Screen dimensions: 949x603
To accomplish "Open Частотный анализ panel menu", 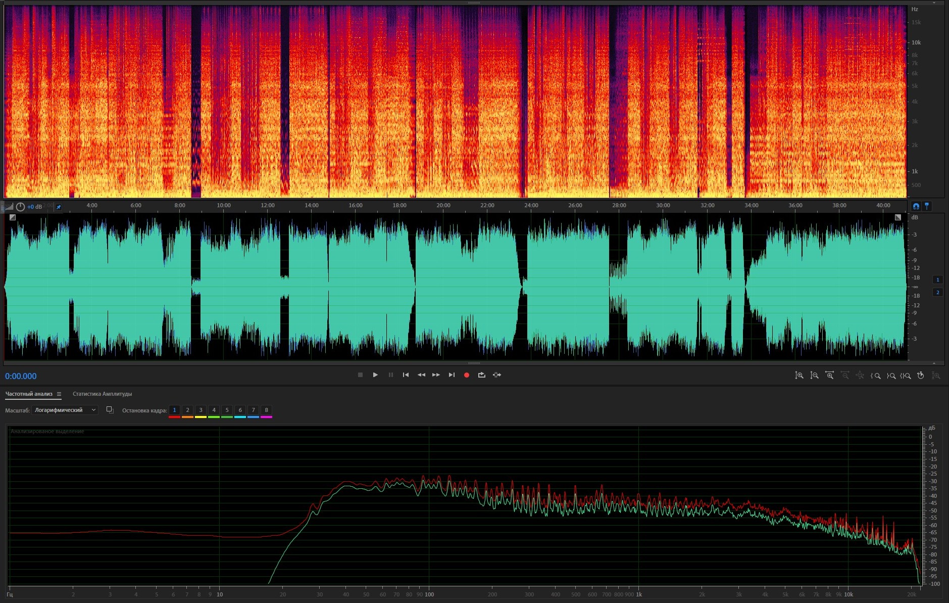I will tap(59, 394).
